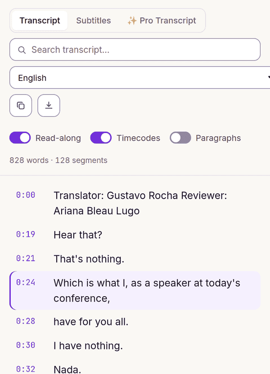270x374 pixels.
Task: Jump to timecode 0:00
Action: tap(26, 195)
